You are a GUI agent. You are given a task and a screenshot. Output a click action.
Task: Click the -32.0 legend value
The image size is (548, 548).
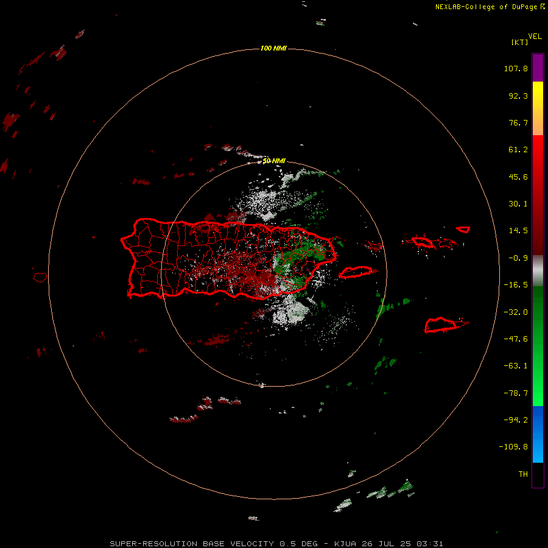point(516,312)
